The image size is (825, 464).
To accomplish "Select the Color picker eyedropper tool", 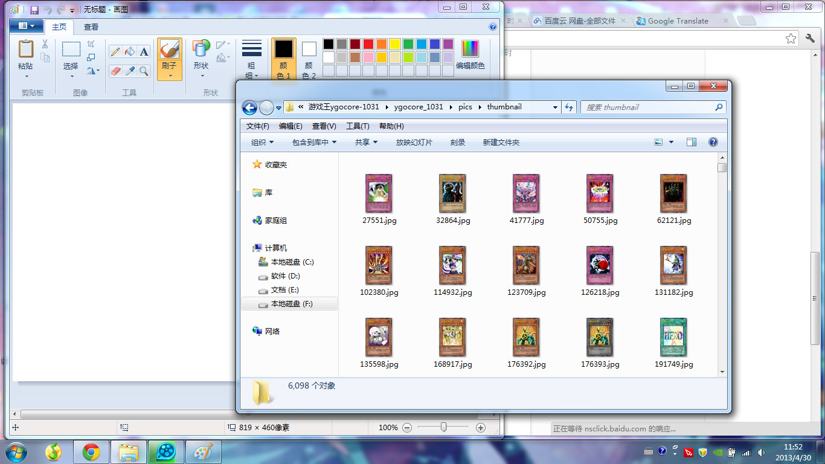I will click(129, 71).
